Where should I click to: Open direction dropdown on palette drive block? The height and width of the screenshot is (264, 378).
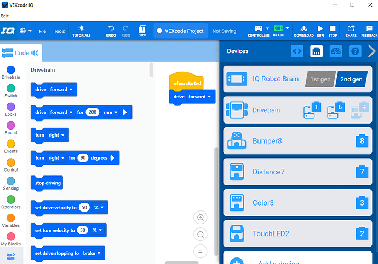(x=61, y=90)
